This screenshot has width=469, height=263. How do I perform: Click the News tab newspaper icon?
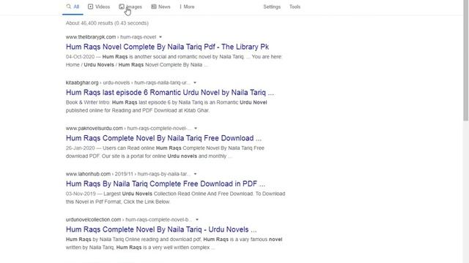pos(154,7)
